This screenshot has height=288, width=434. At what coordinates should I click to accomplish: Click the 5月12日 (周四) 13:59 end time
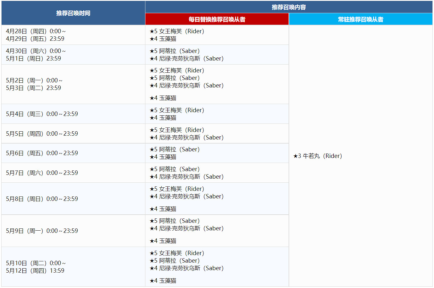click(35, 271)
